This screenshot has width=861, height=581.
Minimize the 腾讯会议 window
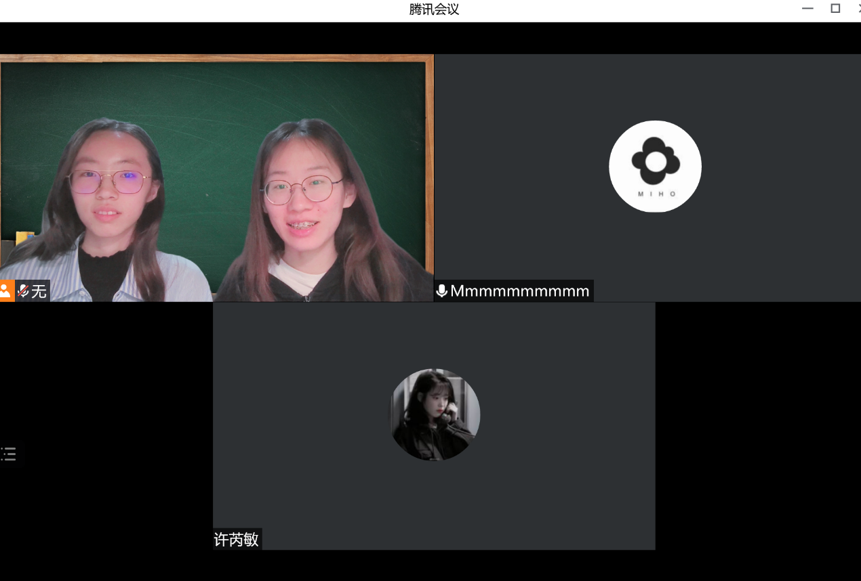point(807,9)
